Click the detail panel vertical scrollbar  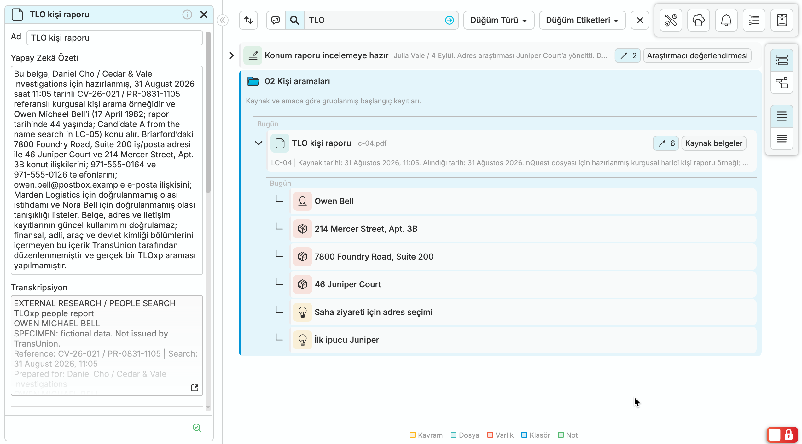click(208, 112)
